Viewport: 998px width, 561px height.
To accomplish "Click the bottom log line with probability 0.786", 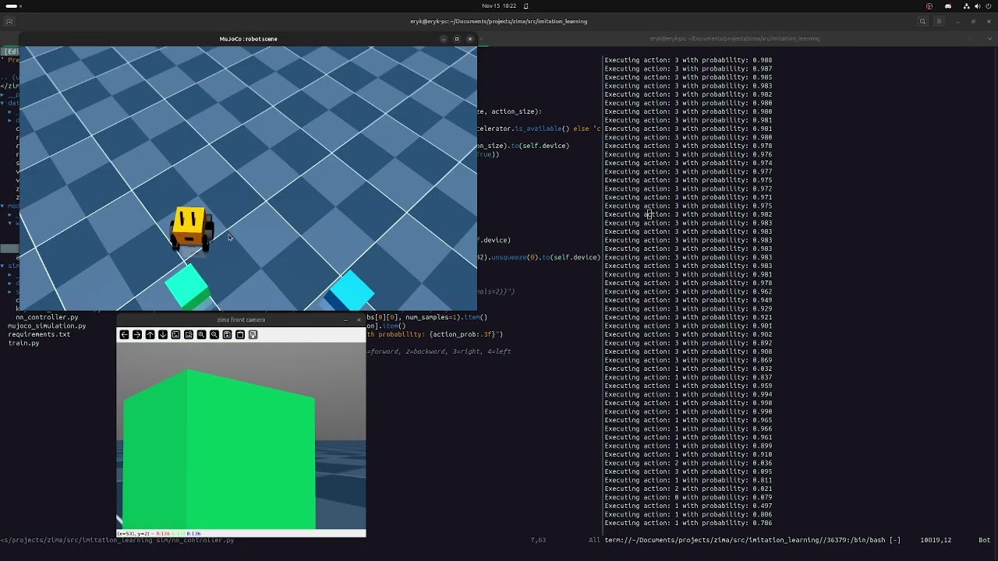I will click(688, 523).
